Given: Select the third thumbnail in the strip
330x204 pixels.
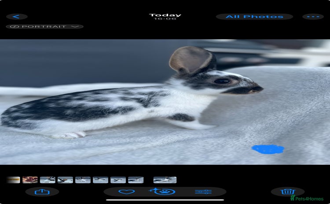Looking at the screenshot, I should (48, 180).
